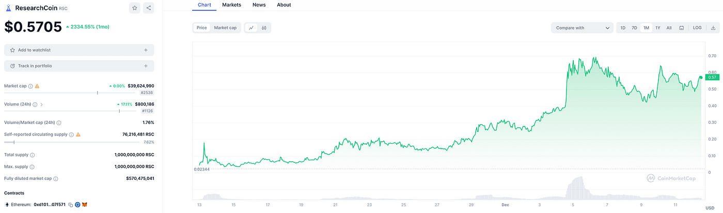723x213 pixels.
Task: Toggle chart to Market cap view
Action: click(x=225, y=28)
